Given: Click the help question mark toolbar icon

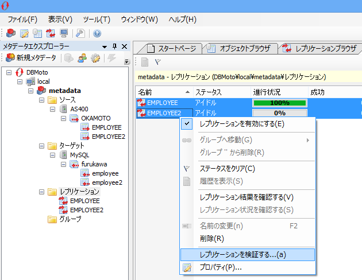Looking at the screenshot, I should pyautogui.click(x=97, y=33).
